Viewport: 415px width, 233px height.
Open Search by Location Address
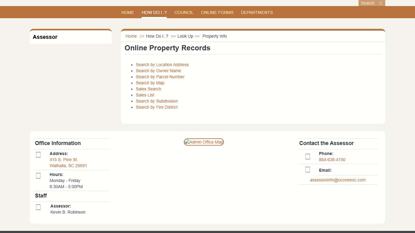[162, 65]
